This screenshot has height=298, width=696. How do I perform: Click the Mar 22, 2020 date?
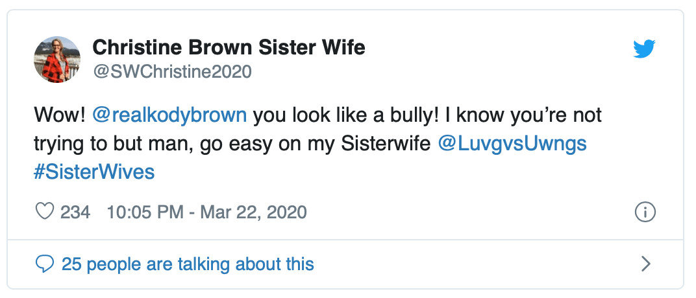coord(252,212)
